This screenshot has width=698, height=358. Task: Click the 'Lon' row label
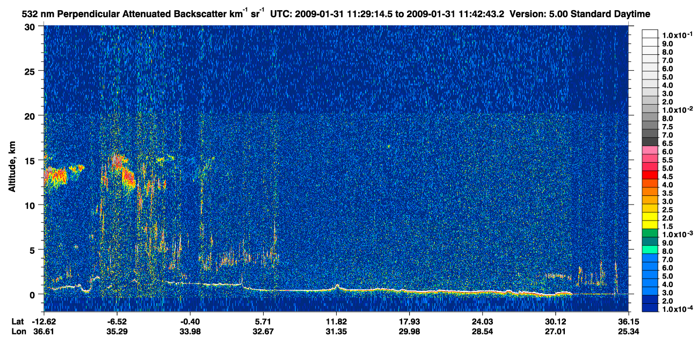tap(18, 332)
